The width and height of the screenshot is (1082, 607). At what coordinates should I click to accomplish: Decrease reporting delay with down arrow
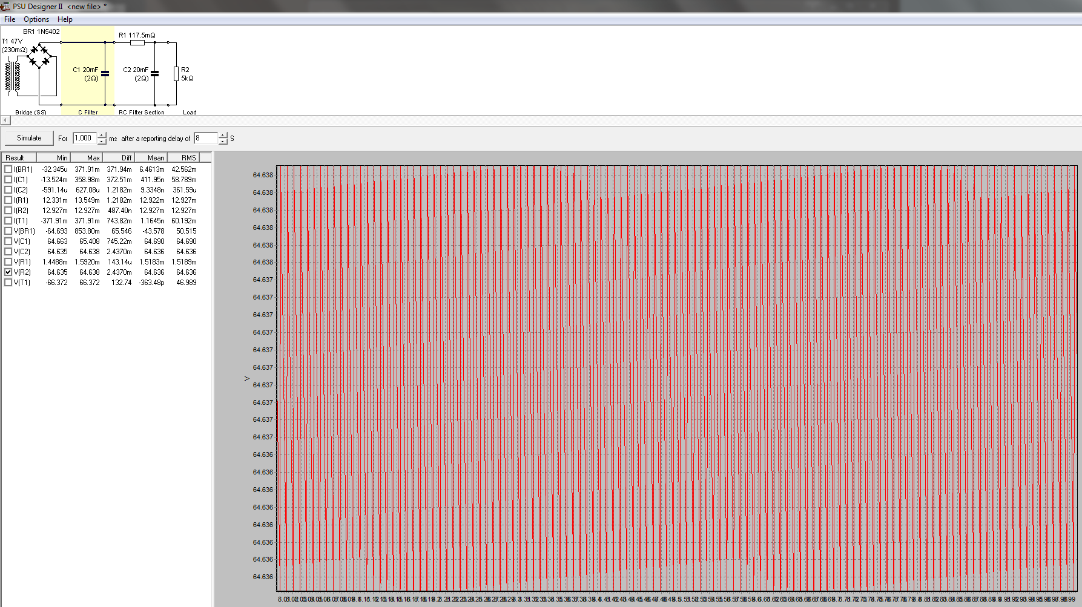point(223,141)
